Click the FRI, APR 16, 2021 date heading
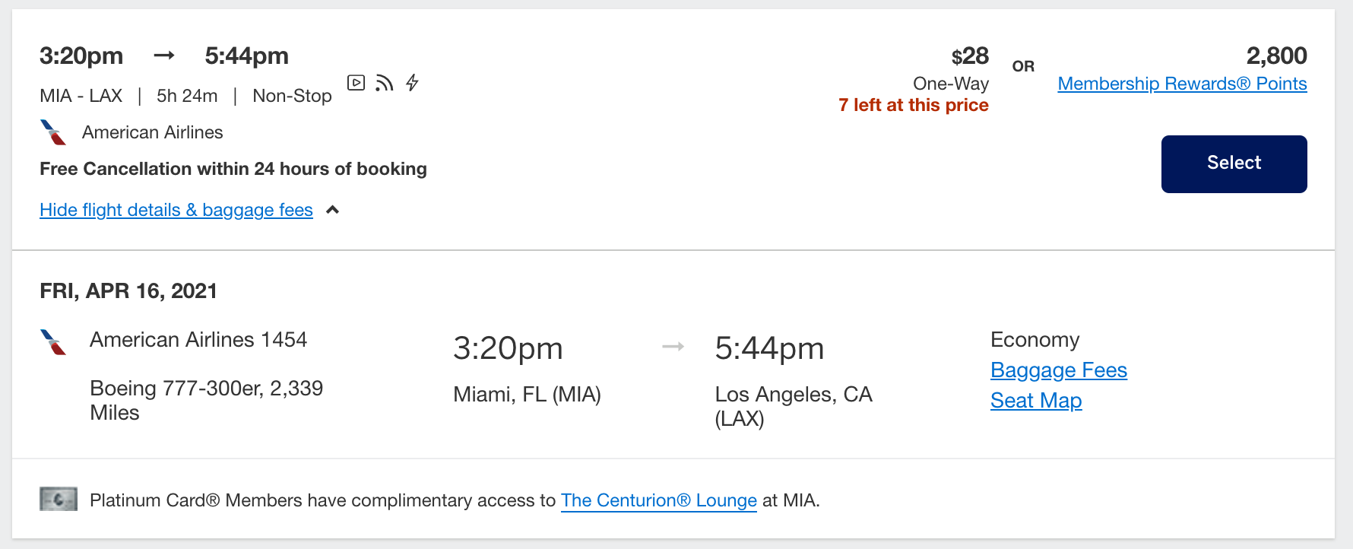Screen dimensions: 1353x549 (128, 290)
